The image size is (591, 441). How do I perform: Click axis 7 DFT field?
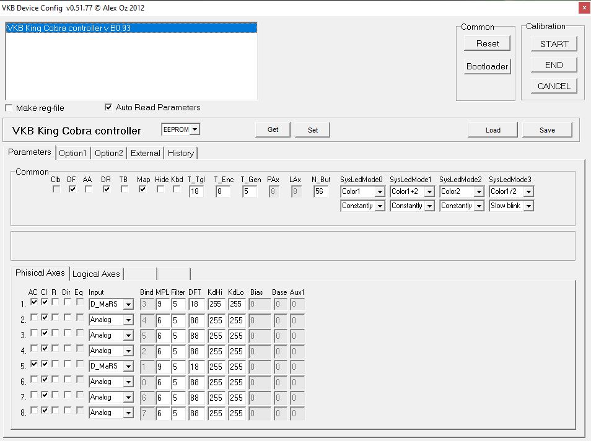click(196, 397)
